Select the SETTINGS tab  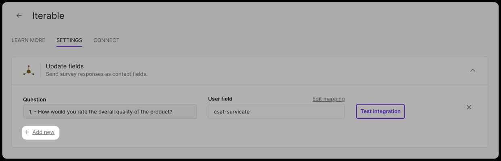click(x=69, y=40)
